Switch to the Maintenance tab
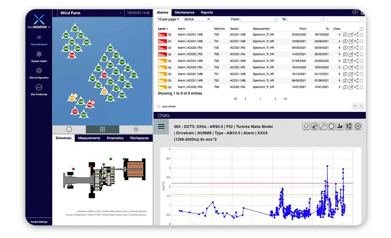The height and width of the screenshot is (238, 391). [184, 12]
